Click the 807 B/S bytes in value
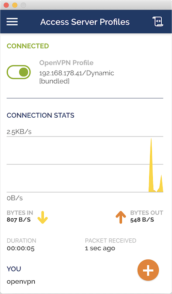This screenshot has height=294, width=172. click(x=18, y=220)
